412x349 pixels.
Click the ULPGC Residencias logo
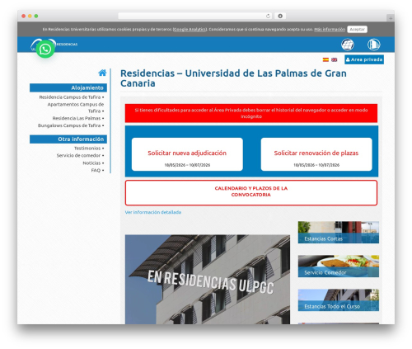(x=54, y=45)
